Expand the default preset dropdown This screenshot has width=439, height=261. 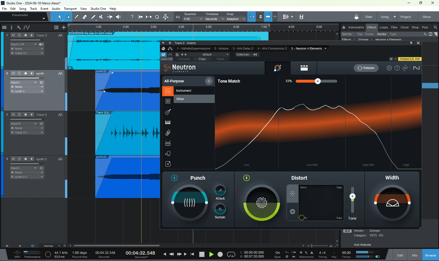click(215, 54)
